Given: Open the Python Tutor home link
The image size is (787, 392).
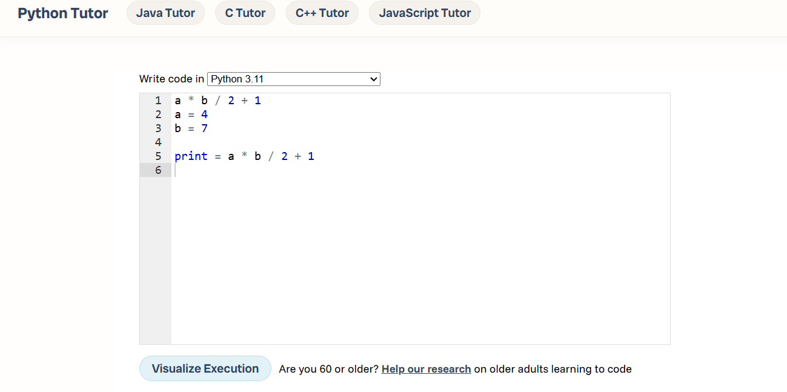Looking at the screenshot, I should [x=63, y=13].
